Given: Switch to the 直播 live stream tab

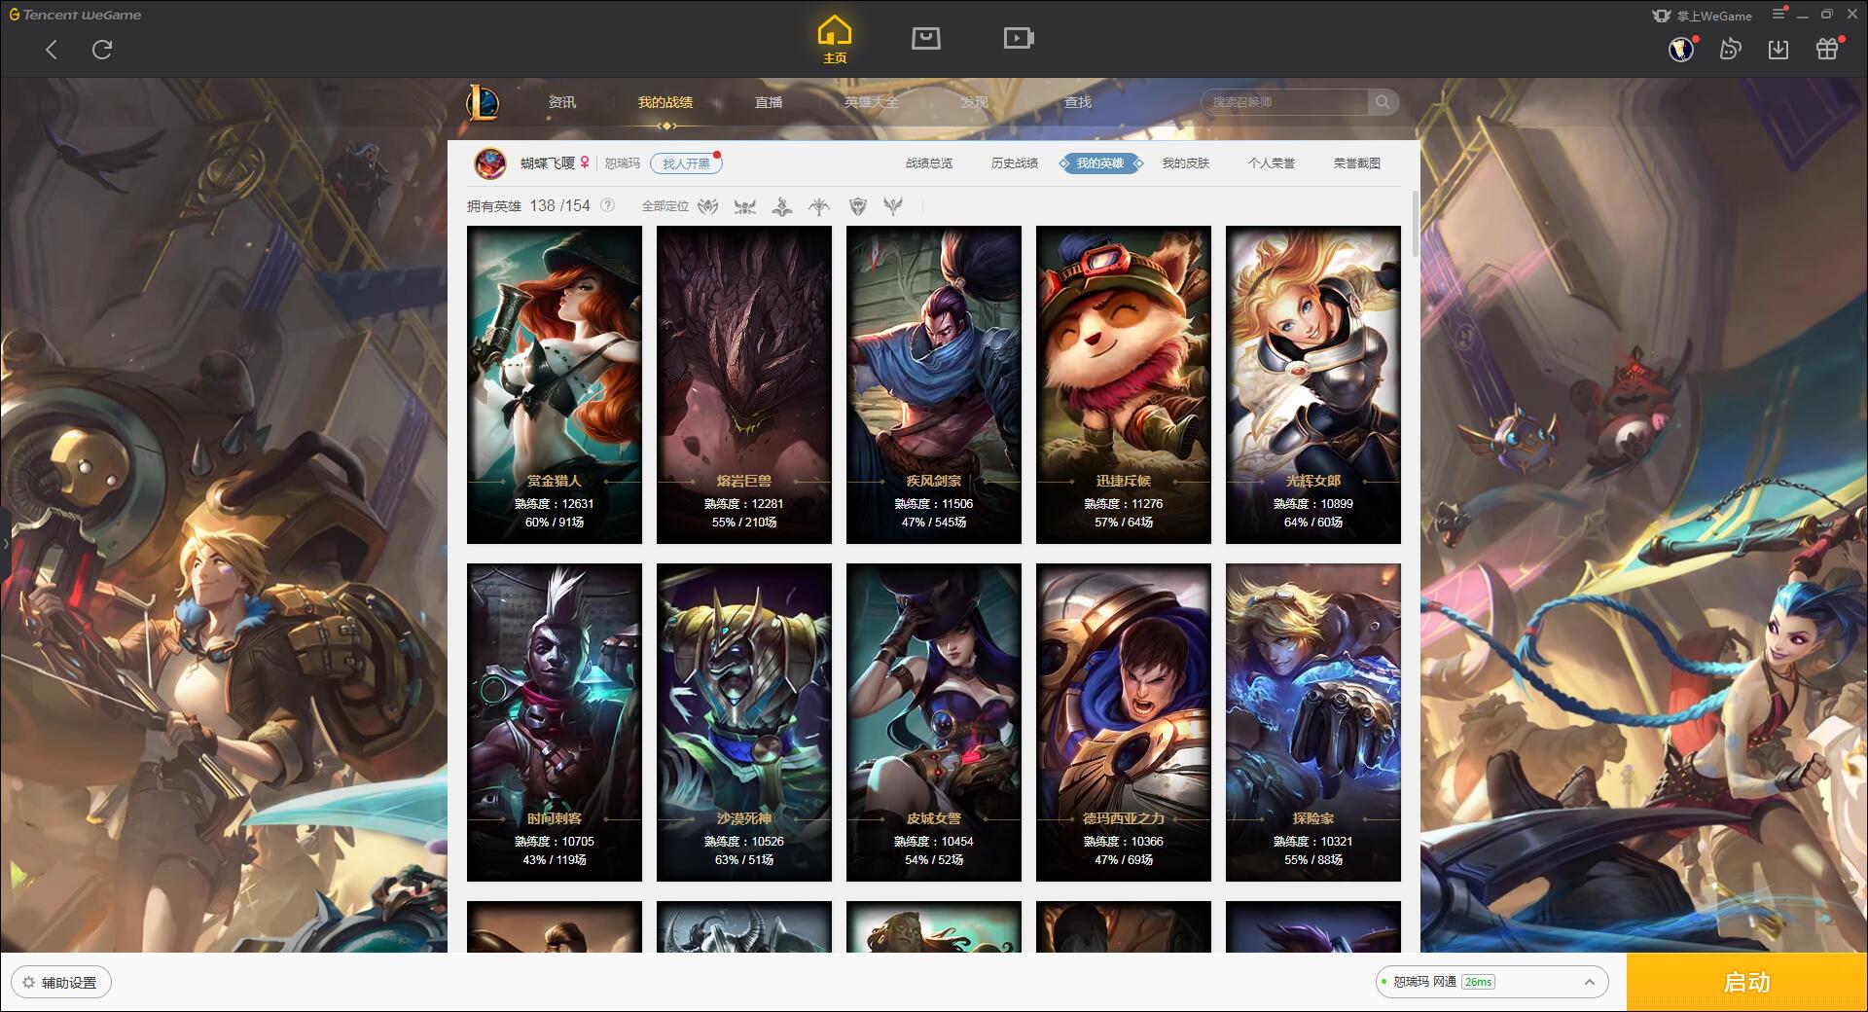Looking at the screenshot, I should tap(769, 102).
